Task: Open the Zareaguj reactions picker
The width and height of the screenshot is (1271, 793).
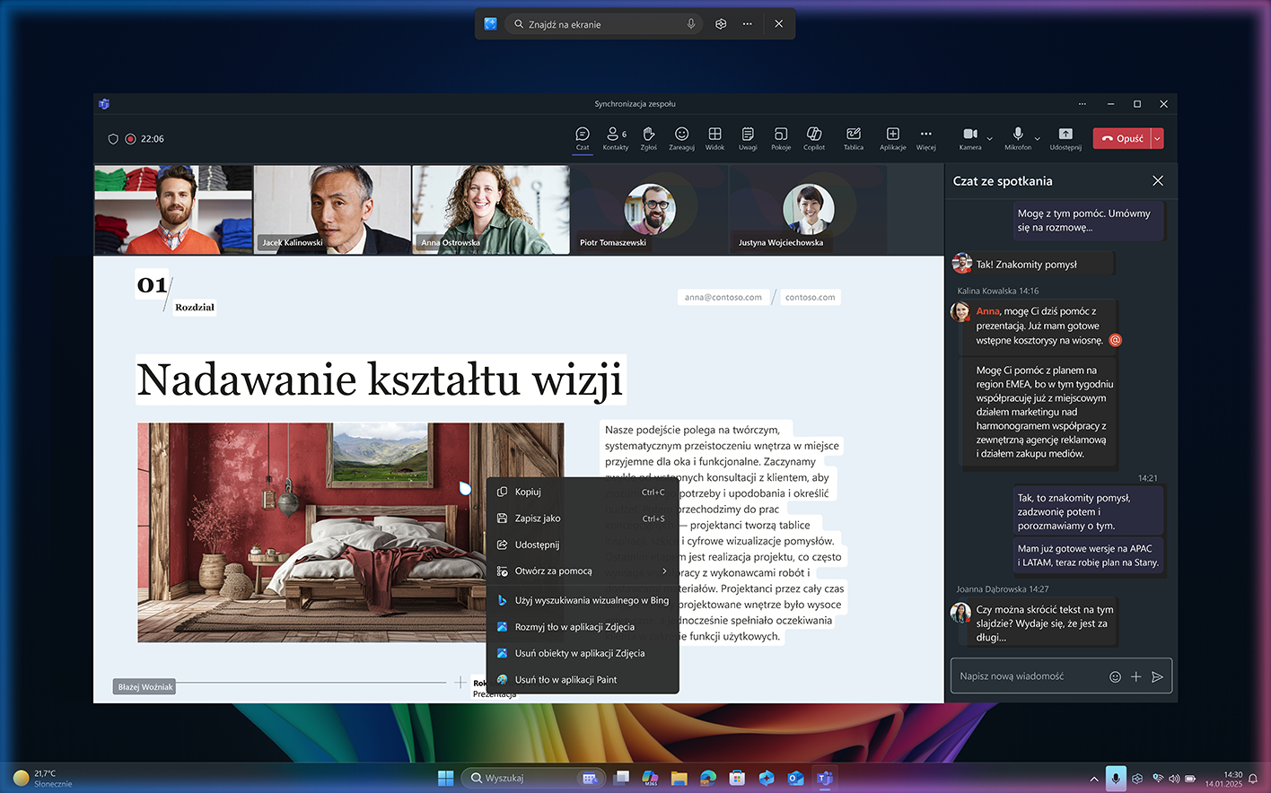Action: pyautogui.click(x=681, y=138)
